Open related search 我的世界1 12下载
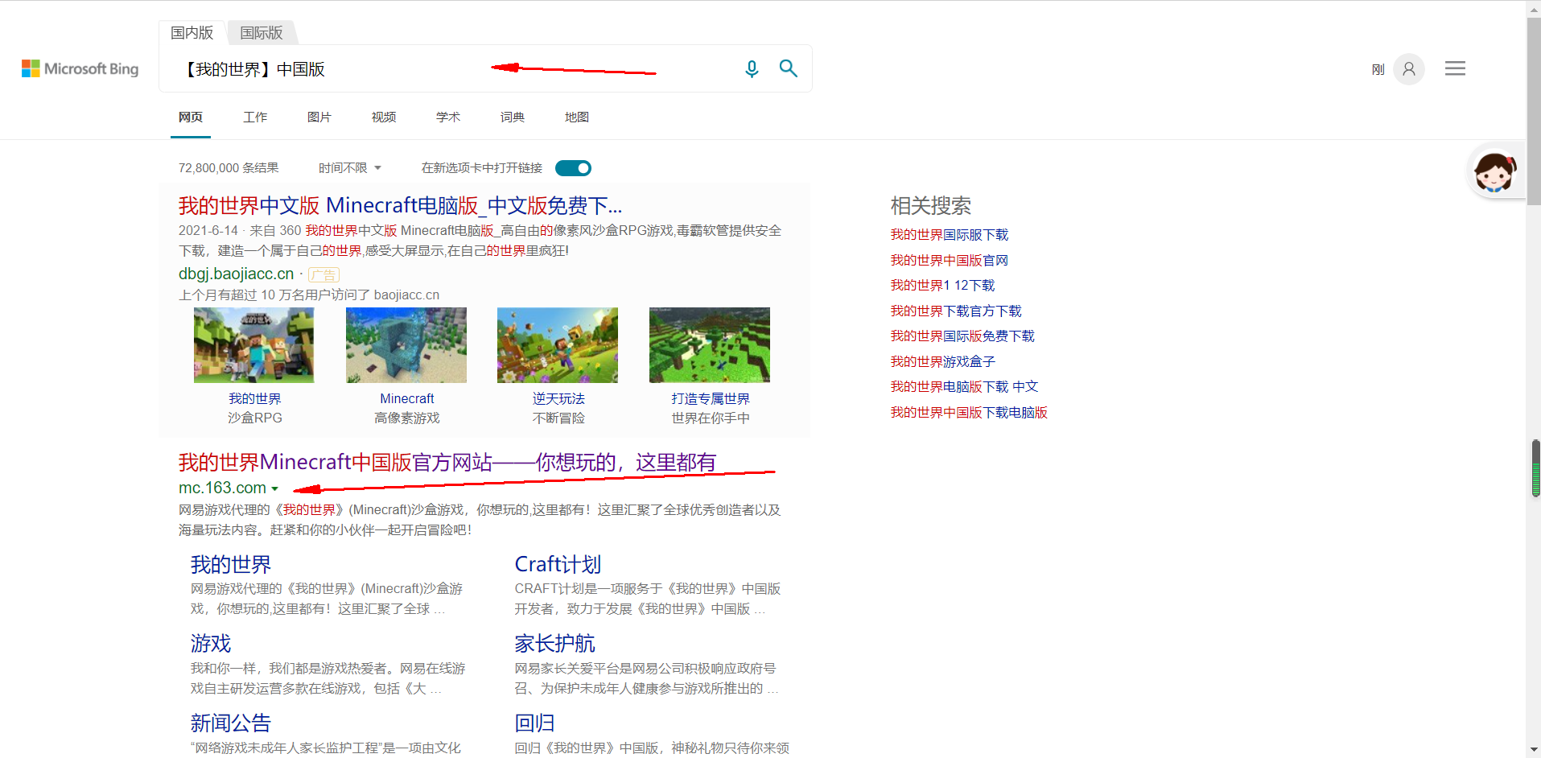The width and height of the screenshot is (1541, 758). 943,286
